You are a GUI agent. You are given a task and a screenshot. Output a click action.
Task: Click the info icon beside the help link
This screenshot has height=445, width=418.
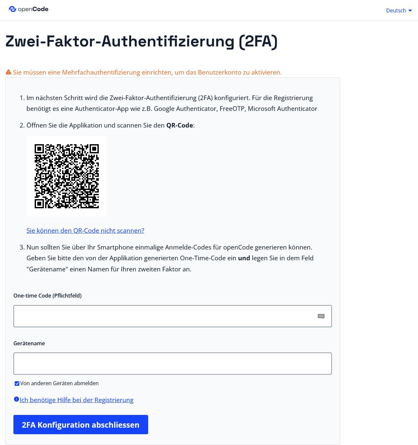coord(16,399)
